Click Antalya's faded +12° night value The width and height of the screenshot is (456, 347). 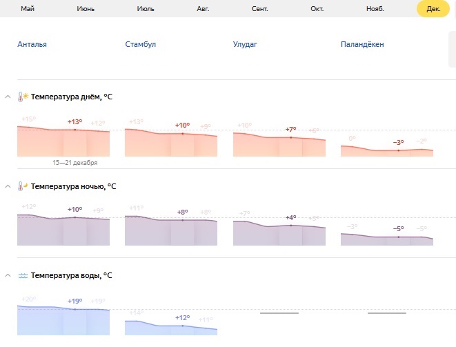[29, 206]
